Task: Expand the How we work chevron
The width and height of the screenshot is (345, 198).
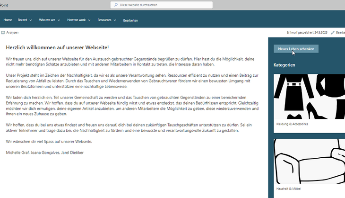Action: pos(89,20)
